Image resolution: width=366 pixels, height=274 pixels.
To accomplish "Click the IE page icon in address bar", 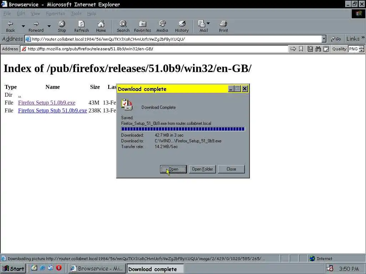I will coord(28,39).
